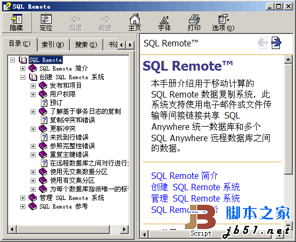Click the previous-page arrow icon in content header

click(x=263, y=43)
